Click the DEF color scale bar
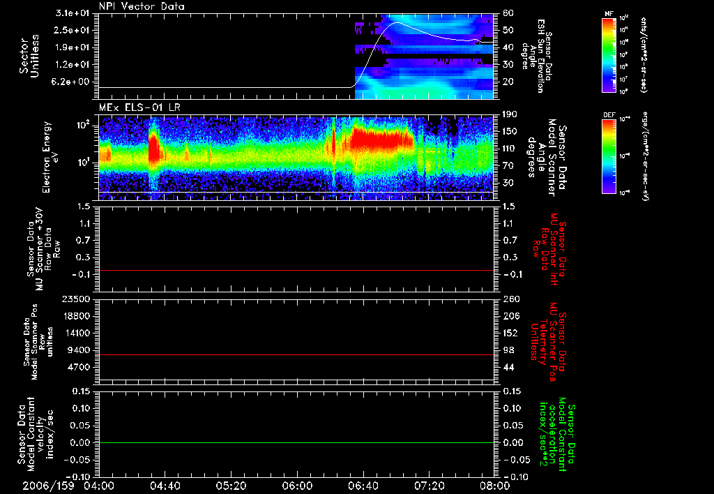 coord(609,156)
